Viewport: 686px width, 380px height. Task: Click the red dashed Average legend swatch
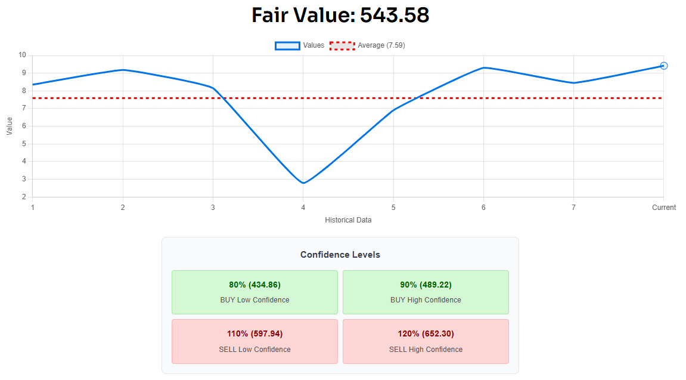coord(342,45)
